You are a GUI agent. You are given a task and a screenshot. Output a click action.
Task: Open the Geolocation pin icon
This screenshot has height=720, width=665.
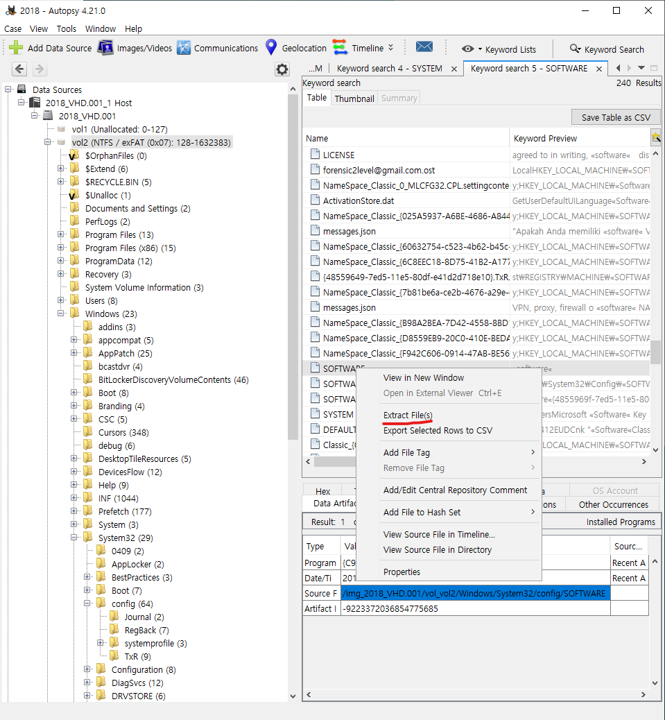[271, 47]
